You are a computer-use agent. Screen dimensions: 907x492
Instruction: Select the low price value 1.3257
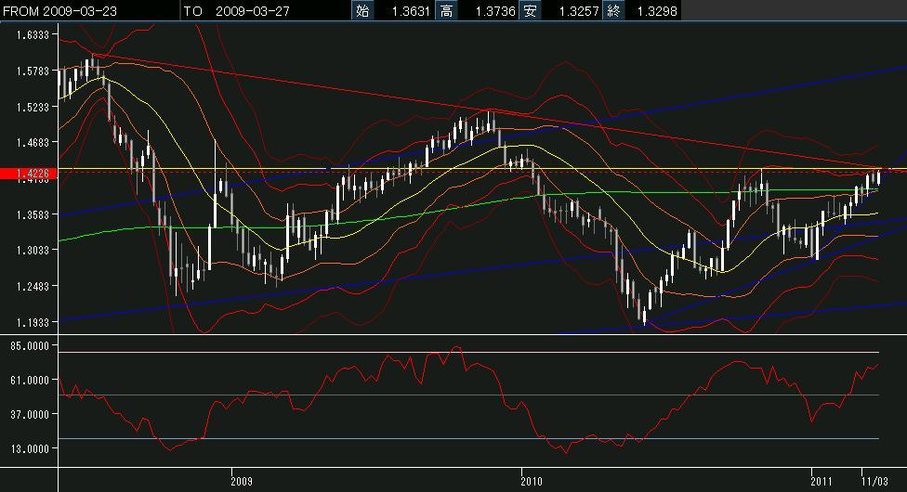tap(572, 11)
